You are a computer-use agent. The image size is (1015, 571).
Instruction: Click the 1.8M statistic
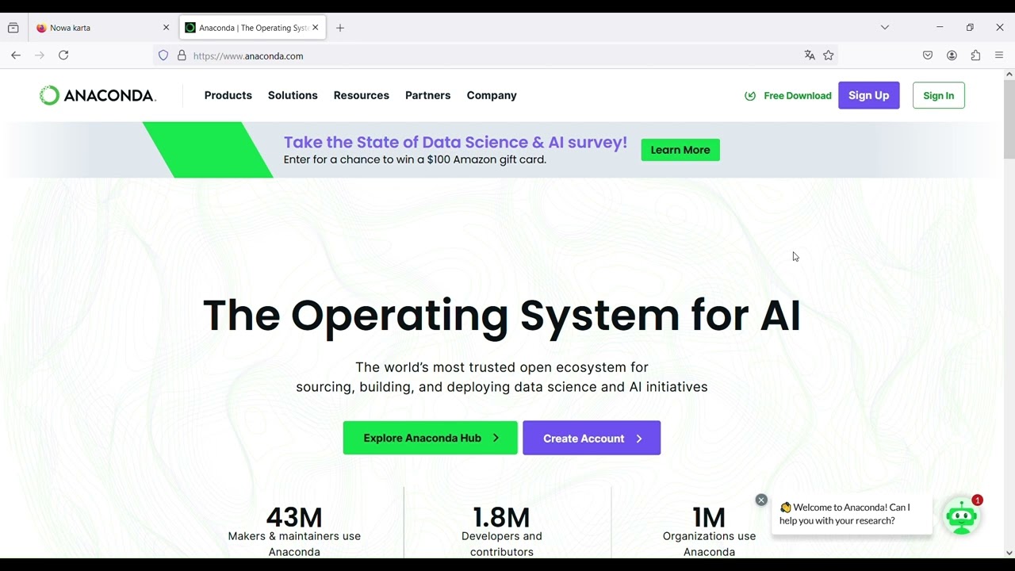point(501,517)
